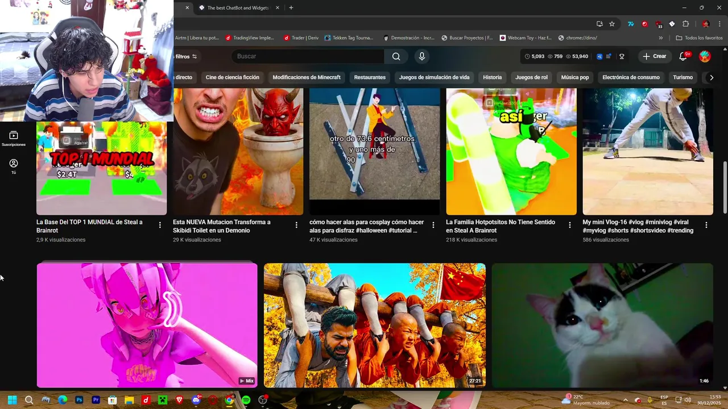Click the install app icon in address bar
The width and height of the screenshot is (728, 409).
point(599,24)
